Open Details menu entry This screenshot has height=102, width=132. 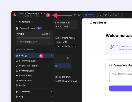point(34,86)
